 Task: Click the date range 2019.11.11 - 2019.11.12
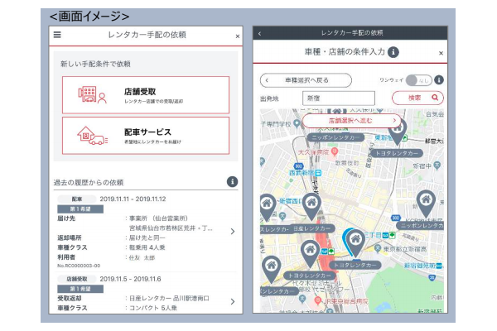(x=133, y=199)
